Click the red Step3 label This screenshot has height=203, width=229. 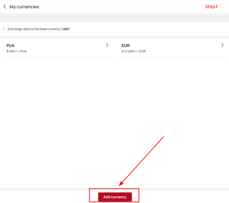coord(211,7)
